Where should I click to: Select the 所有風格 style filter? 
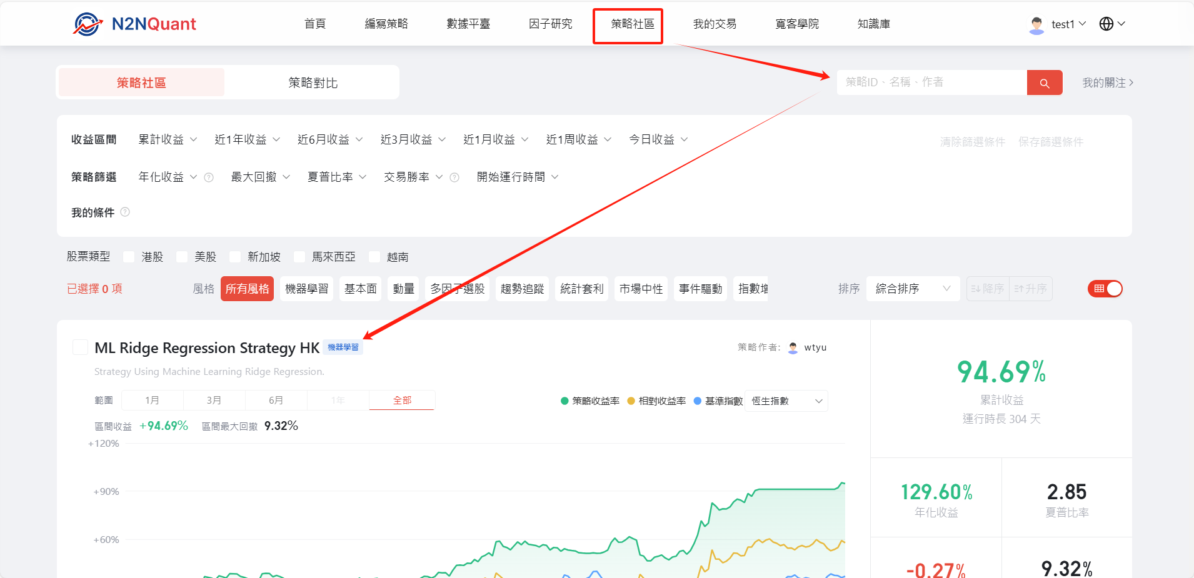(247, 289)
